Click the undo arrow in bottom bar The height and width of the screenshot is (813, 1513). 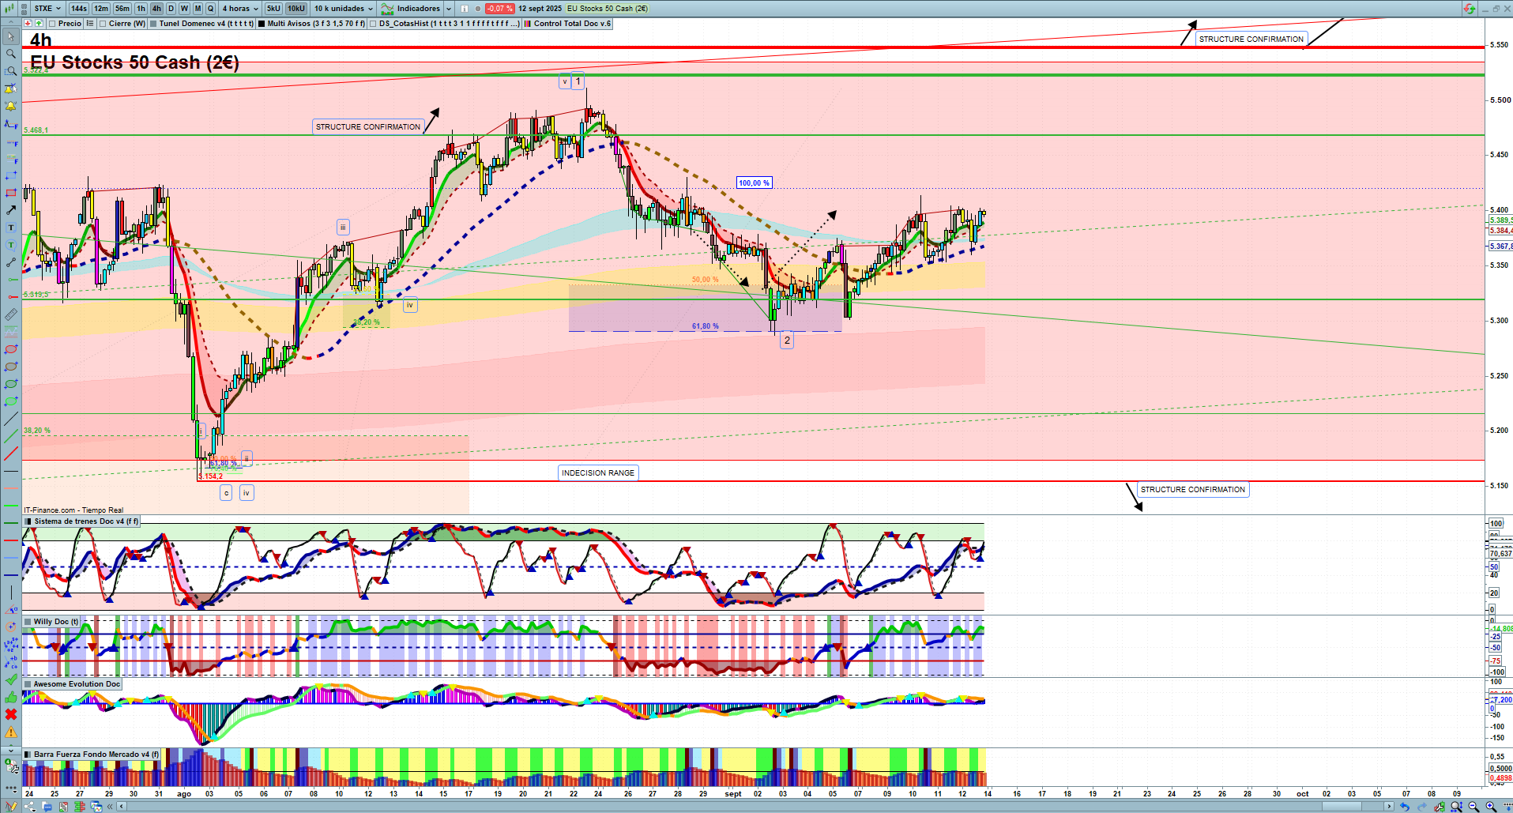point(1405,807)
